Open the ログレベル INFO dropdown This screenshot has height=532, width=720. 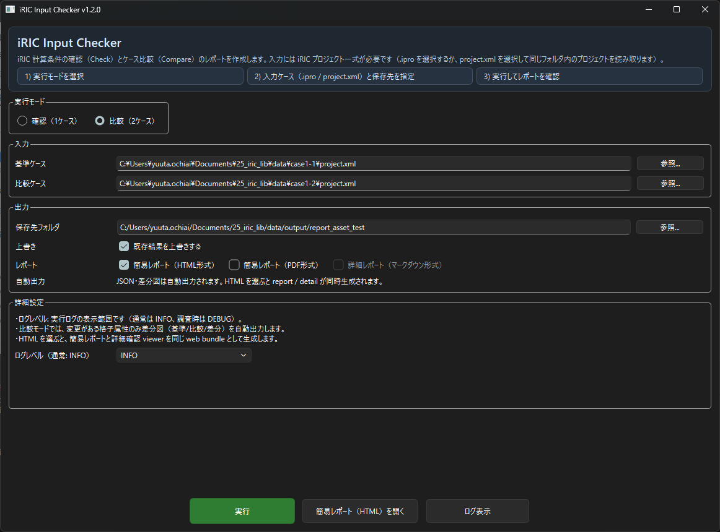coord(184,356)
